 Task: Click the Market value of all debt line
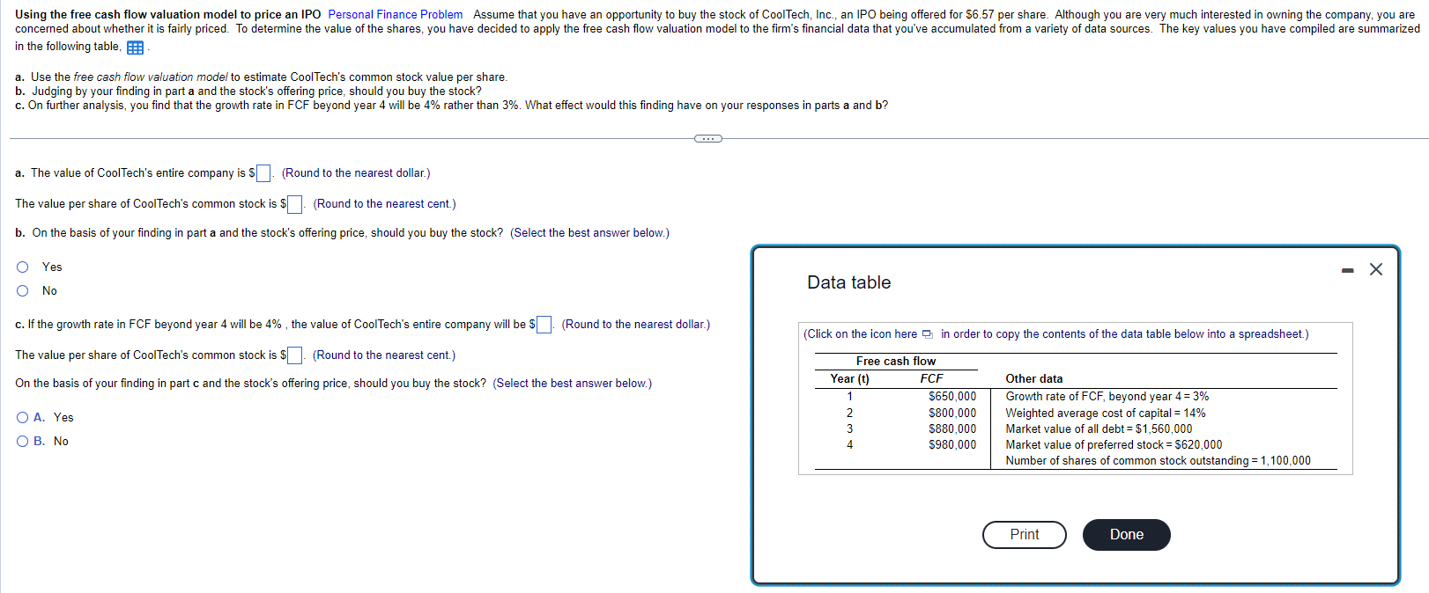pos(1099,428)
